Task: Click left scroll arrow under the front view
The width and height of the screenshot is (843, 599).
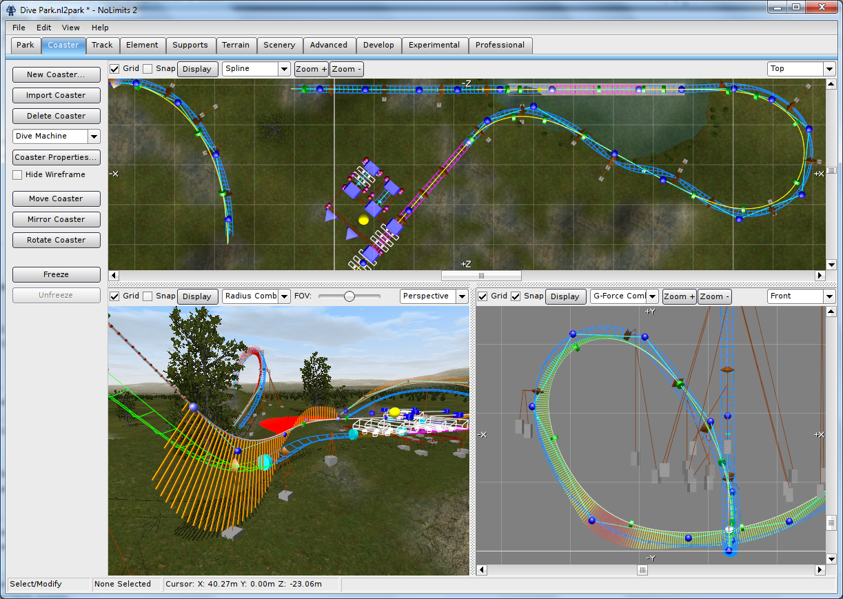Action: (x=482, y=570)
